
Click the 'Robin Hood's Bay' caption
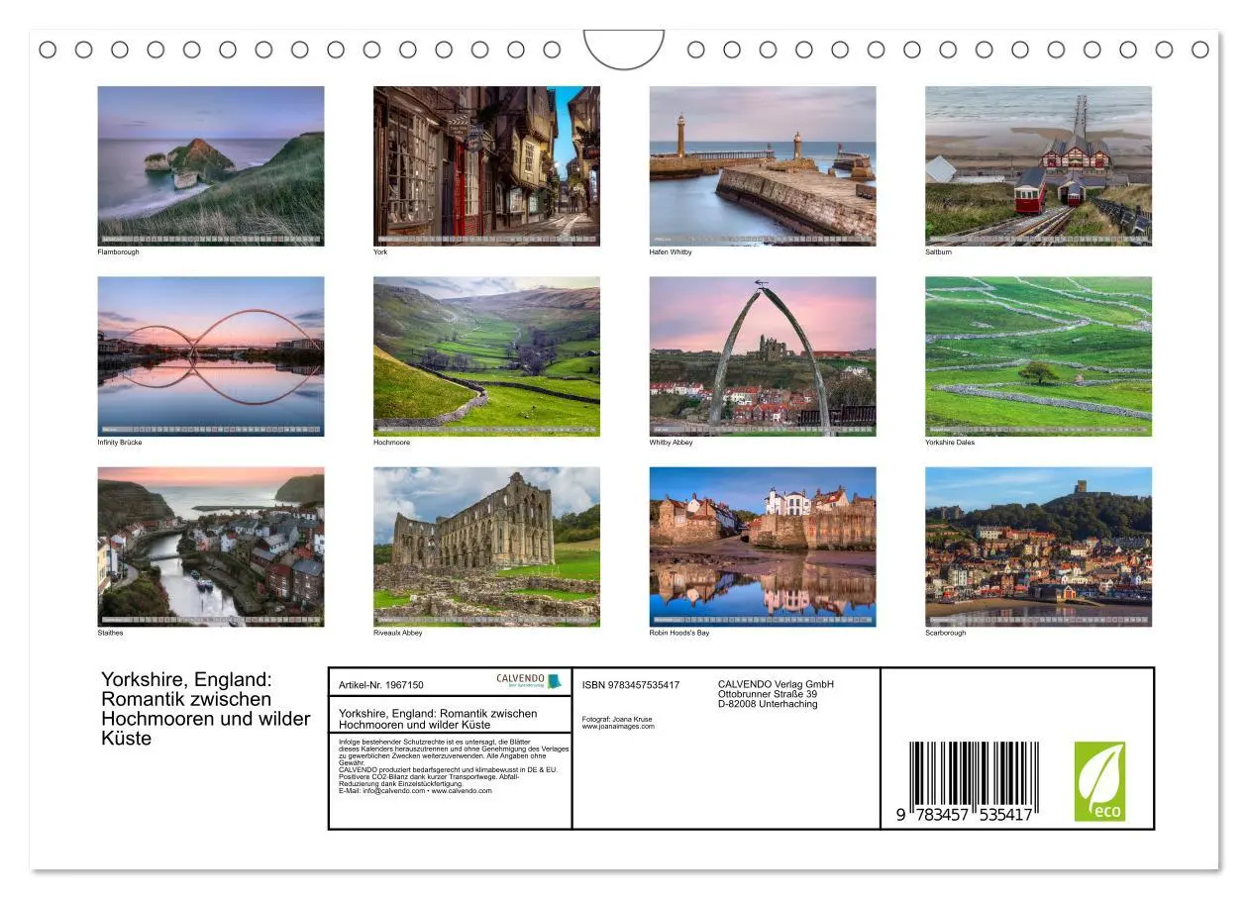(x=679, y=633)
